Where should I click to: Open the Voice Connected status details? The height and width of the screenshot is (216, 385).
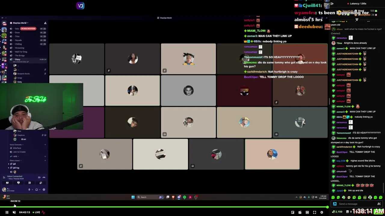(14, 176)
